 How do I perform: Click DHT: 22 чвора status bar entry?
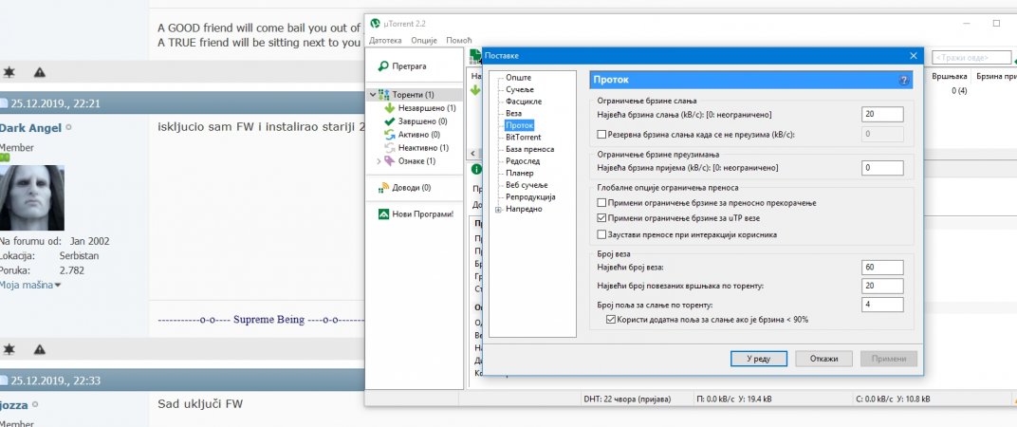627,399
